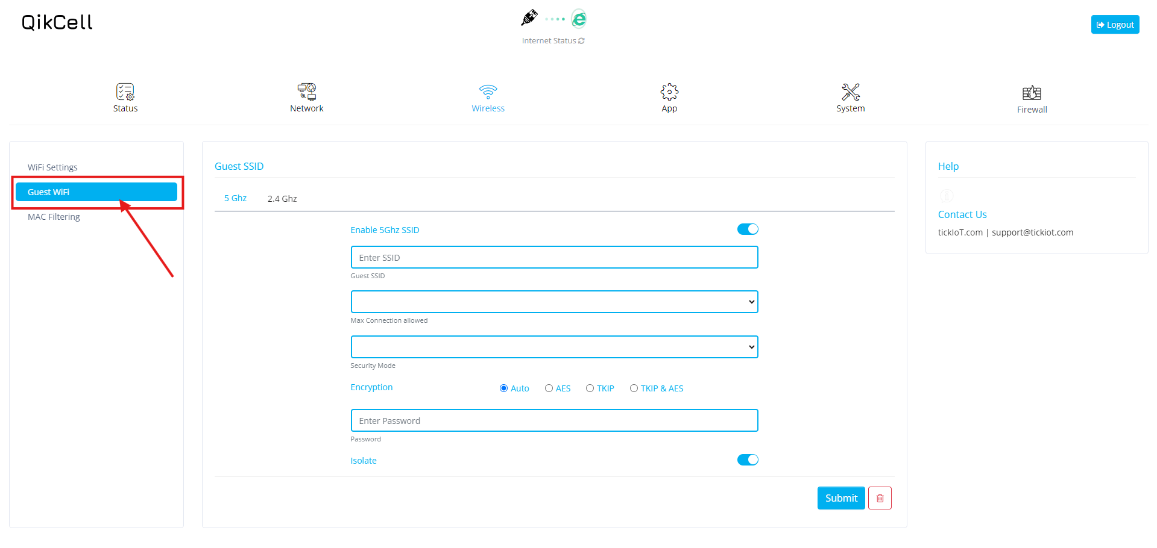Toggle the Isolate switch
The height and width of the screenshot is (548, 1157).
click(x=748, y=460)
